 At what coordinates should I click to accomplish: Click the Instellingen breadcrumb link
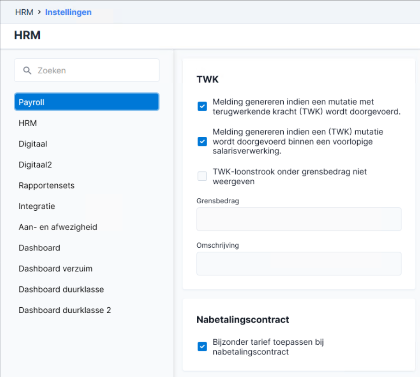(68, 12)
